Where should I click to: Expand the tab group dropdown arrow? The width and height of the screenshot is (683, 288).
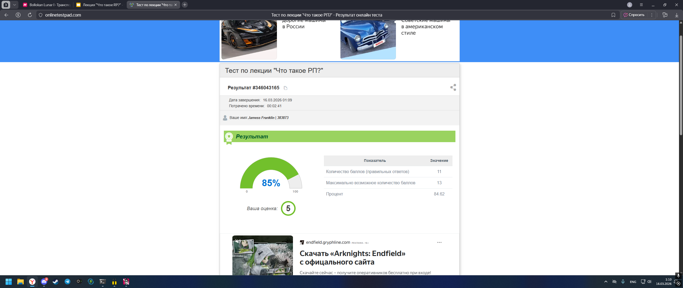click(14, 5)
